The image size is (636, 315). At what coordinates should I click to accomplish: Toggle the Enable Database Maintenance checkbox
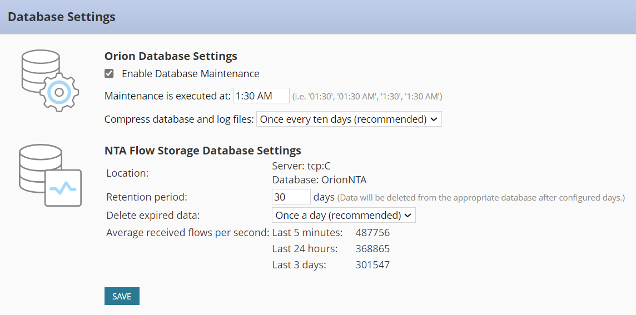[x=110, y=73]
